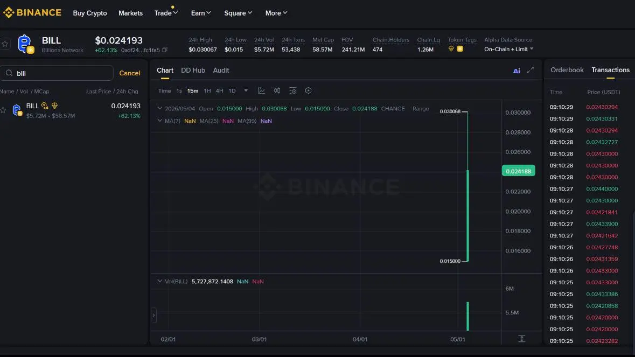
Task: Open the Transactions tab
Action: 610,70
